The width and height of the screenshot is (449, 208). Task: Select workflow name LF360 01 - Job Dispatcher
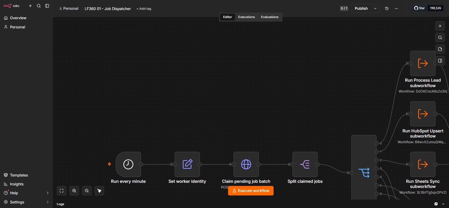(x=108, y=9)
